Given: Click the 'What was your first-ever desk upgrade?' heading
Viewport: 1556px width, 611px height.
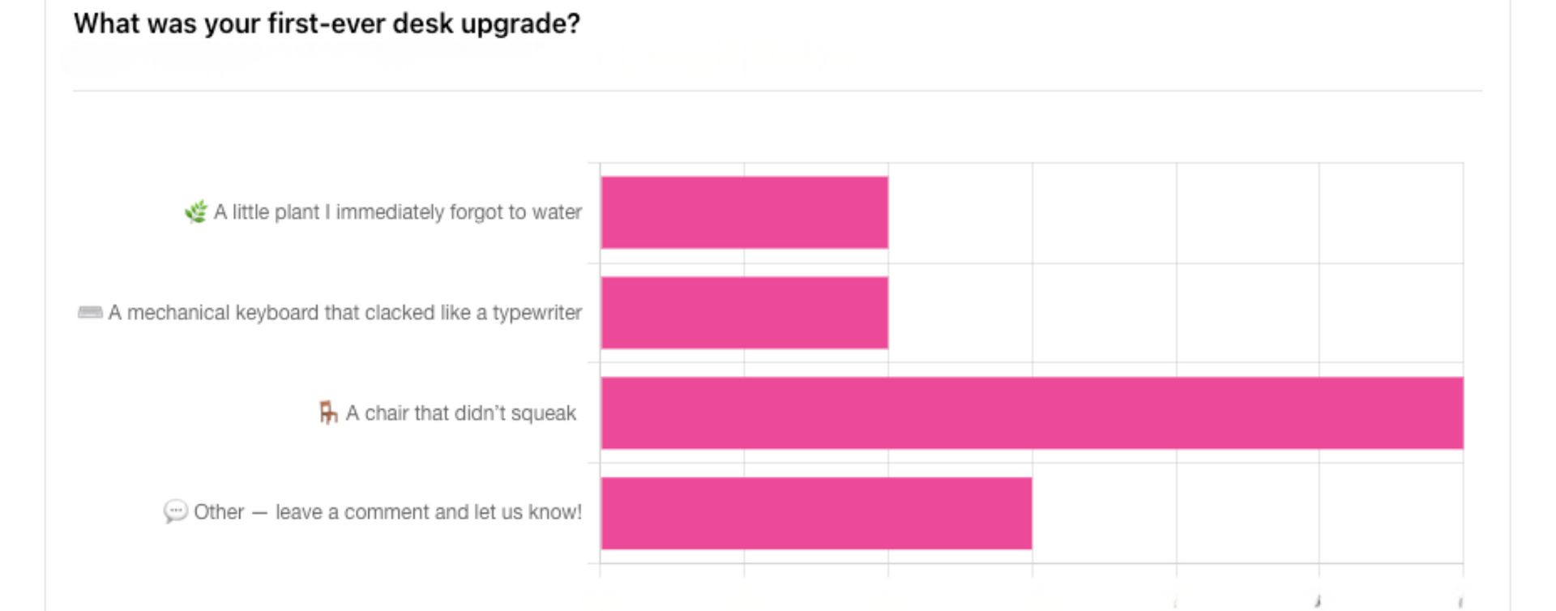Looking at the screenshot, I should pyautogui.click(x=327, y=23).
